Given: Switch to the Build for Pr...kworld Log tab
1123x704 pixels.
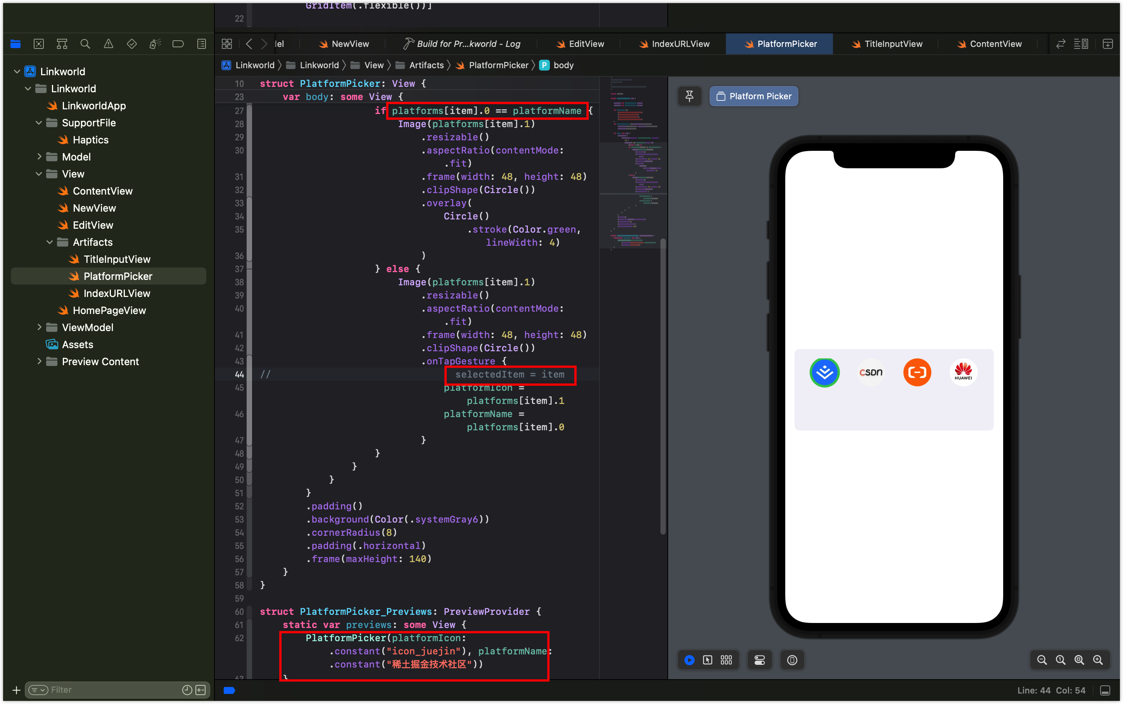Looking at the screenshot, I should (x=461, y=44).
